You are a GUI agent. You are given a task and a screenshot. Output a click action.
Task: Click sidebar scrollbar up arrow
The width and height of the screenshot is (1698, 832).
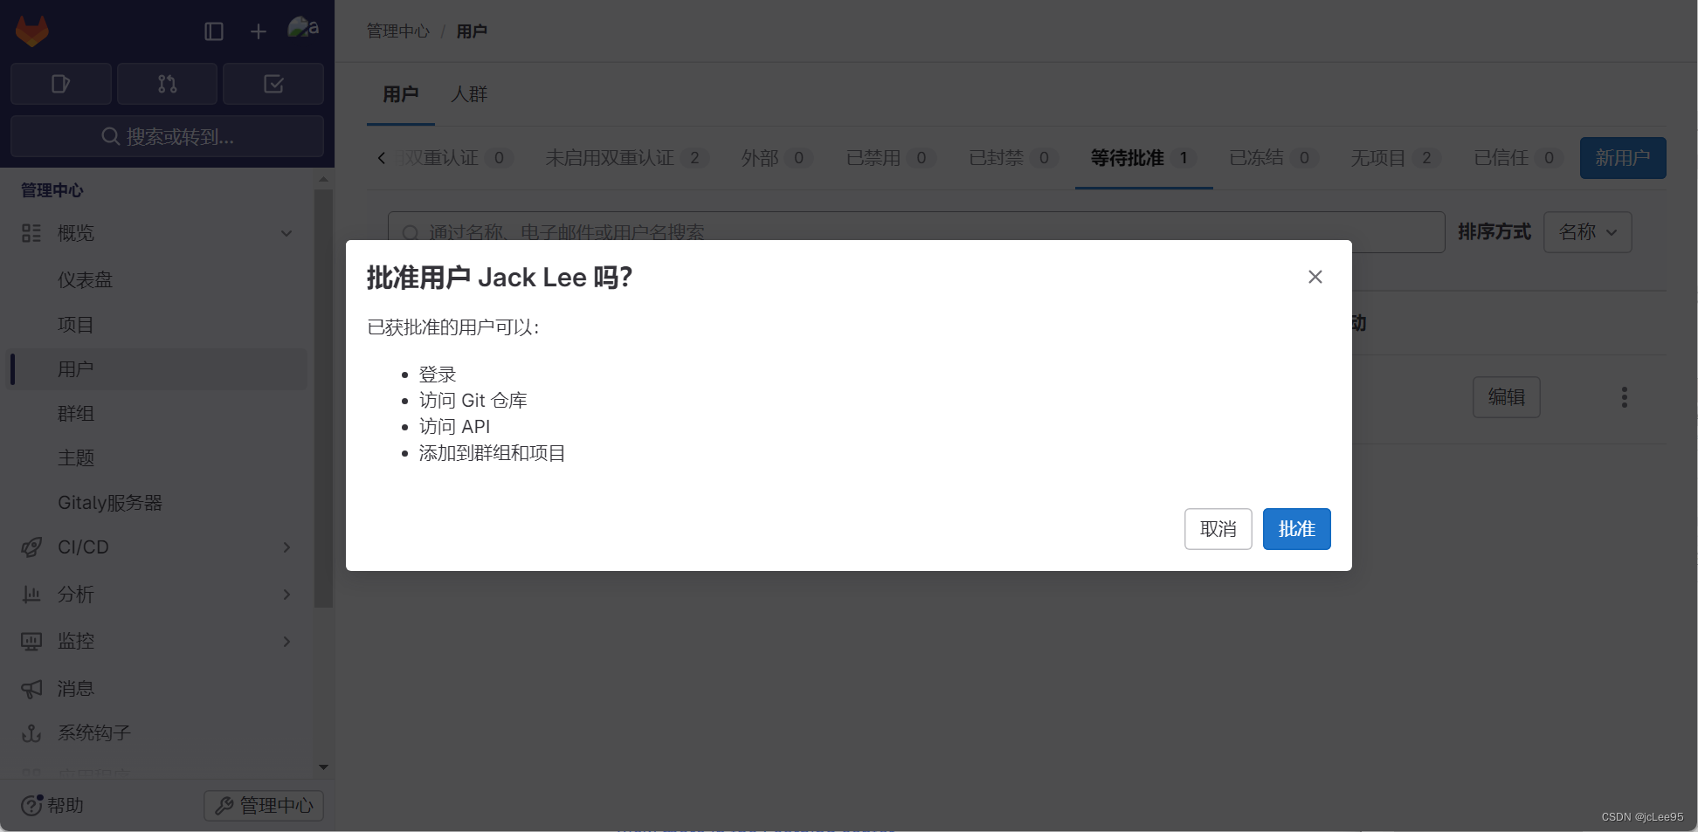323,179
